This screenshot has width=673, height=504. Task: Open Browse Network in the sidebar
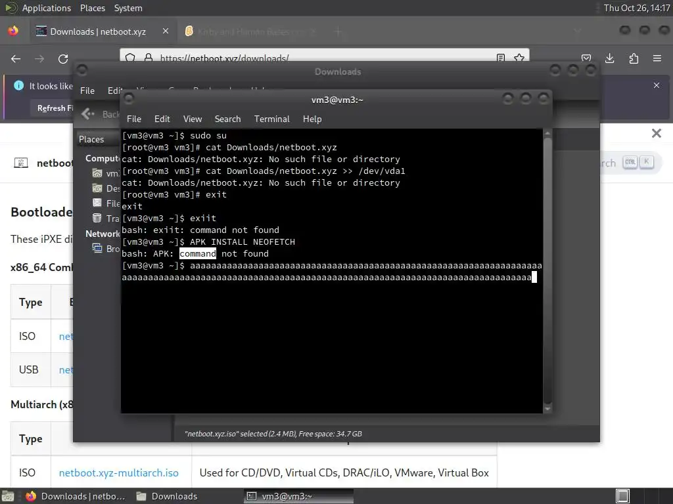106,249
